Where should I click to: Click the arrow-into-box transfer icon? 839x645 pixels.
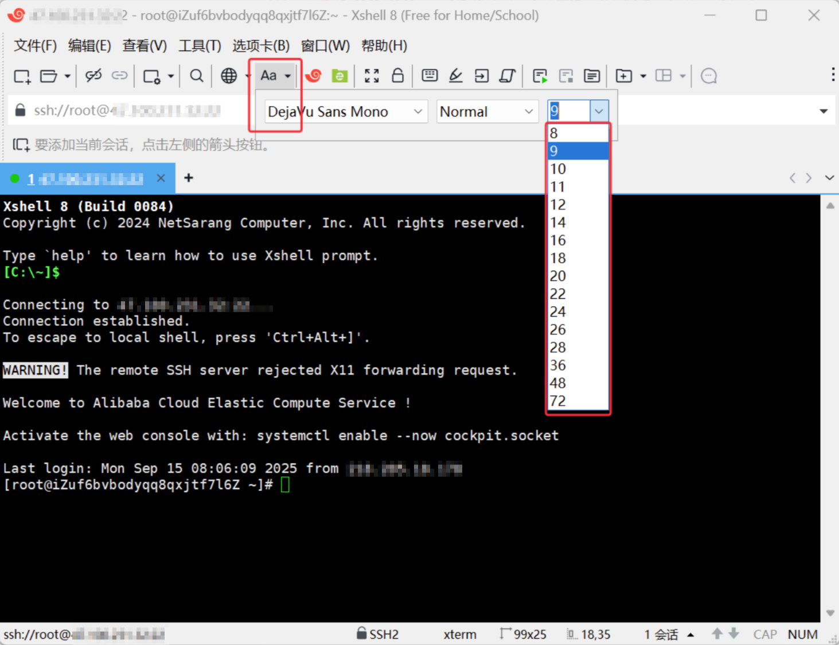482,76
